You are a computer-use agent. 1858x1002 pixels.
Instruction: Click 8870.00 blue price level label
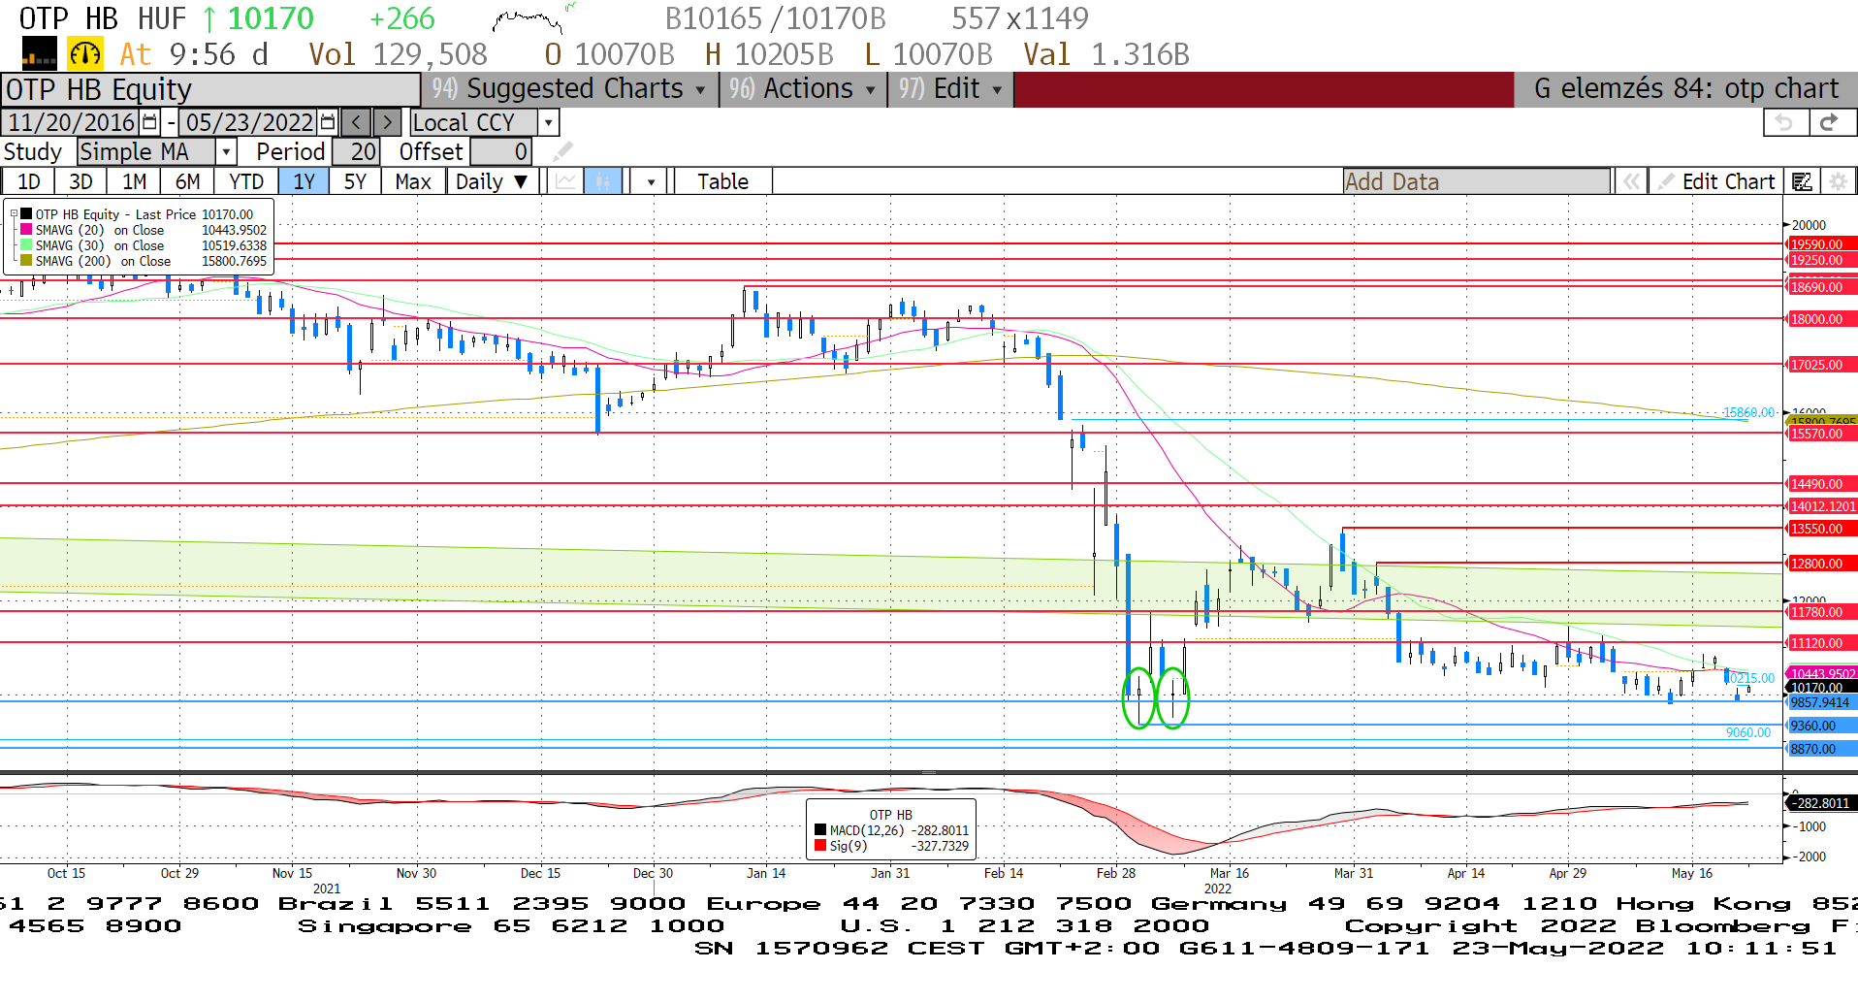1822,749
